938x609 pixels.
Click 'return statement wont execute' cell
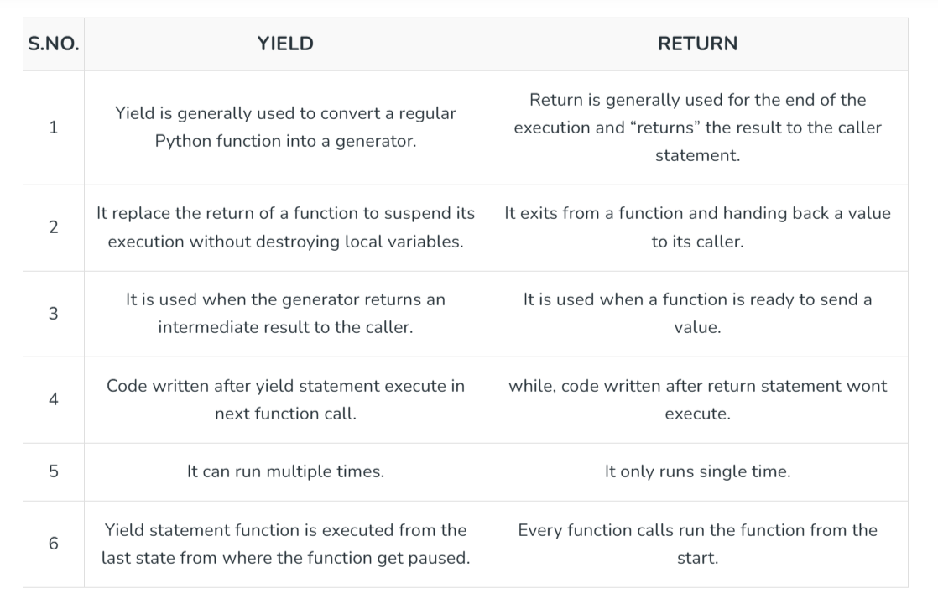697,399
